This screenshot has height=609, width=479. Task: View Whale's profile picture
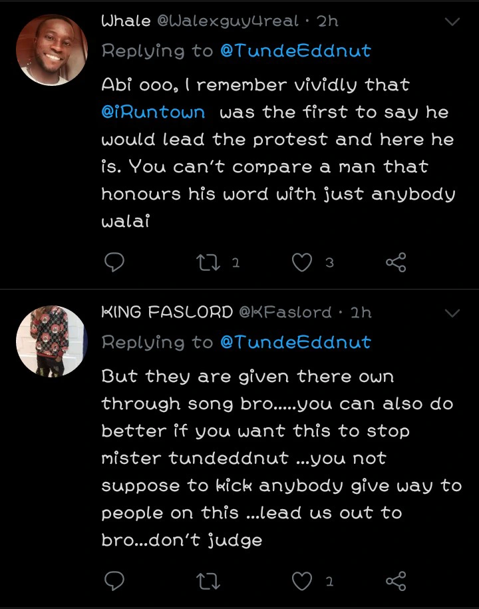click(52, 51)
